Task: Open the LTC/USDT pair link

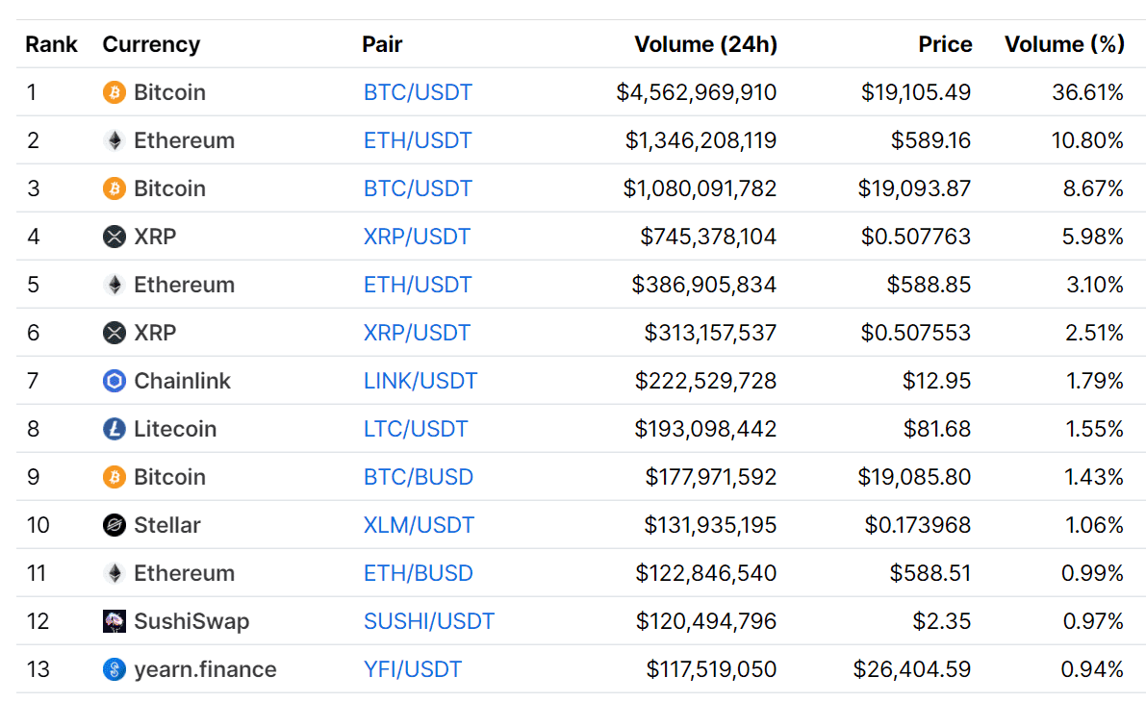Action: point(415,429)
